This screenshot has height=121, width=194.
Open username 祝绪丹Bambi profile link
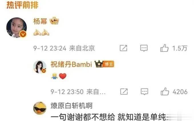point(71,64)
